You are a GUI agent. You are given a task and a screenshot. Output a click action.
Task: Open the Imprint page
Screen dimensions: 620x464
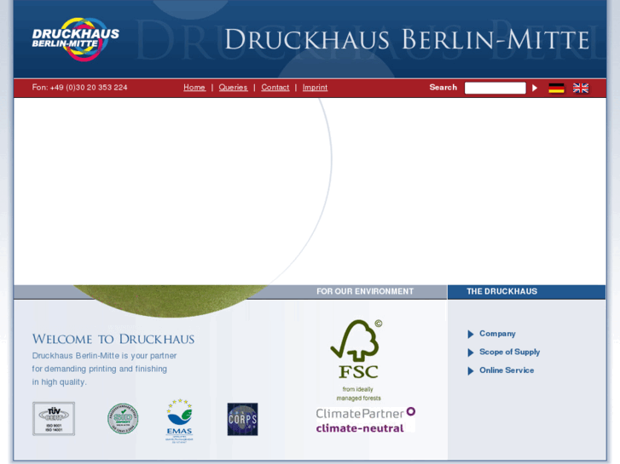(x=315, y=88)
